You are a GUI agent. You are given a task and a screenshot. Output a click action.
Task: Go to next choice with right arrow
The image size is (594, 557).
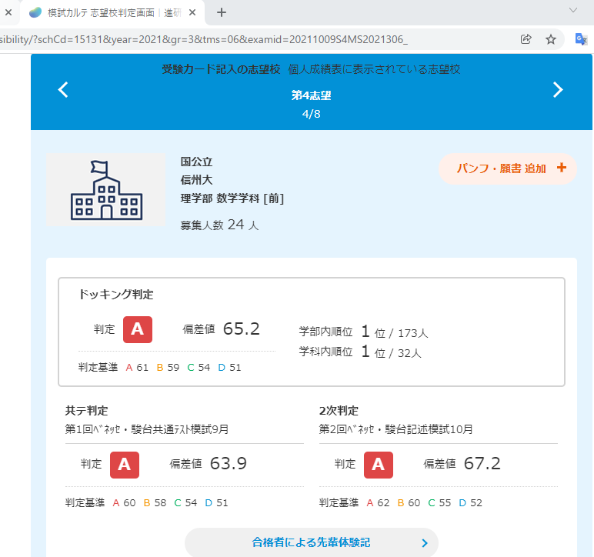tap(558, 90)
